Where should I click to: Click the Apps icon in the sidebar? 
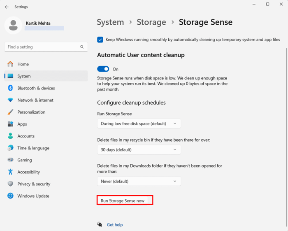point(10,124)
